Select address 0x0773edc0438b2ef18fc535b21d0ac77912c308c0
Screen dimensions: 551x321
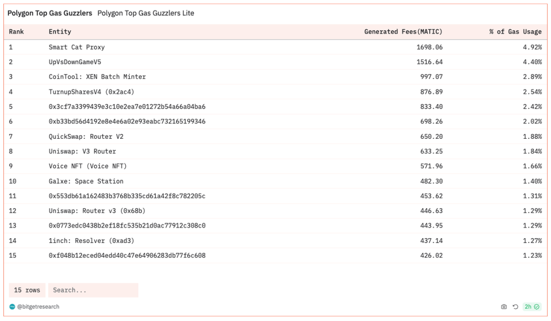coord(127,225)
